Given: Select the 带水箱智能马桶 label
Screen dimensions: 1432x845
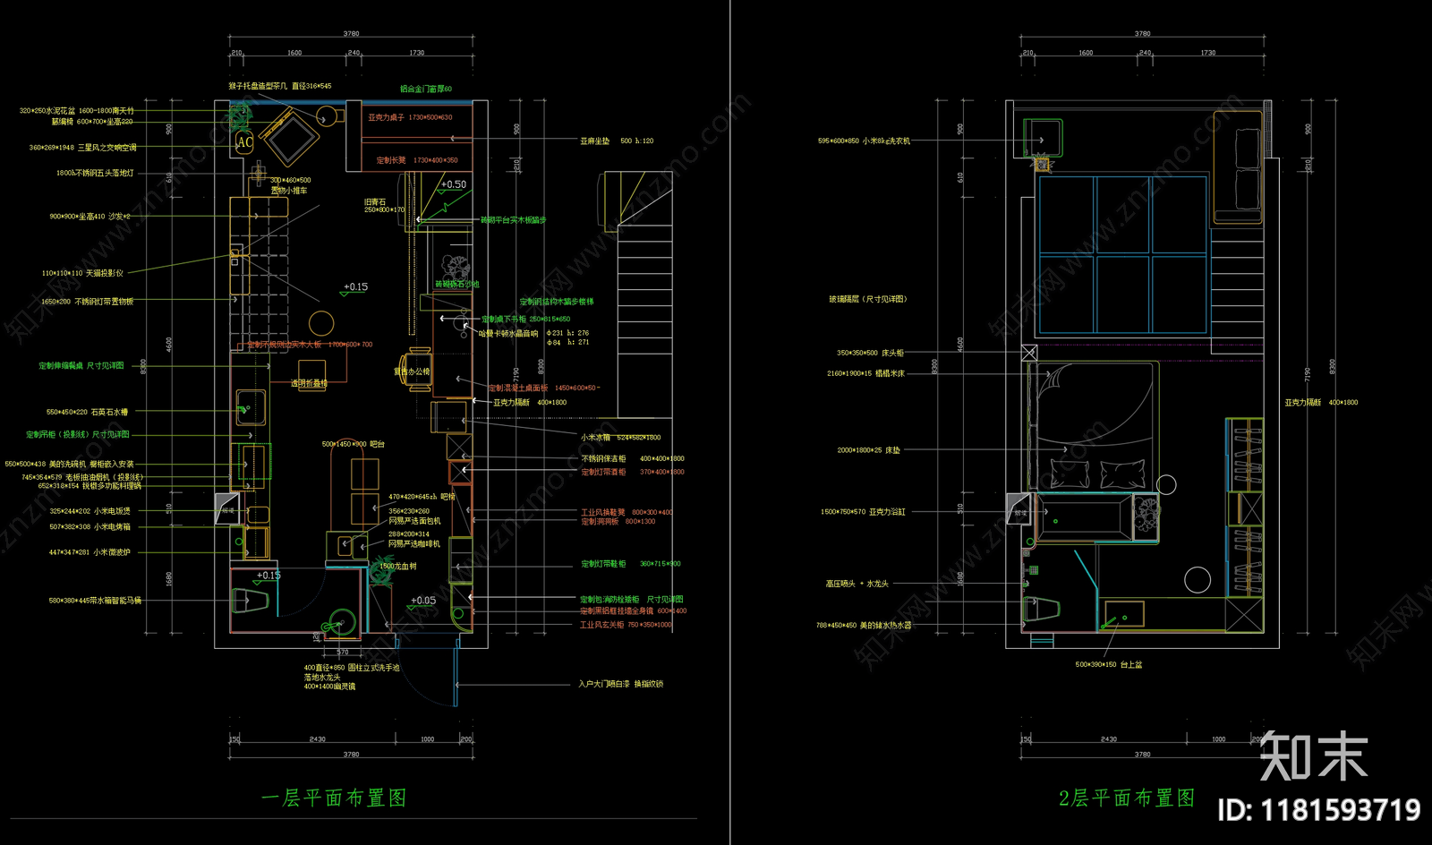Looking at the screenshot, I should pyautogui.click(x=95, y=601).
